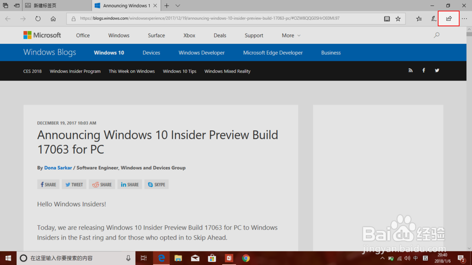Click the Windows Blogs title
The width and height of the screenshot is (472, 265).
coord(50,52)
